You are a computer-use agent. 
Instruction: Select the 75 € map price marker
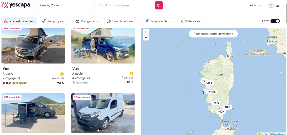click(x=216, y=103)
